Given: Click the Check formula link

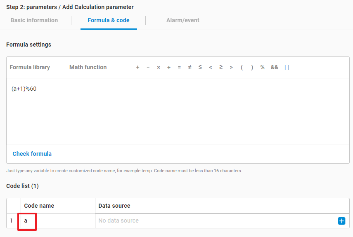Looking at the screenshot, I should [x=32, y=154].
